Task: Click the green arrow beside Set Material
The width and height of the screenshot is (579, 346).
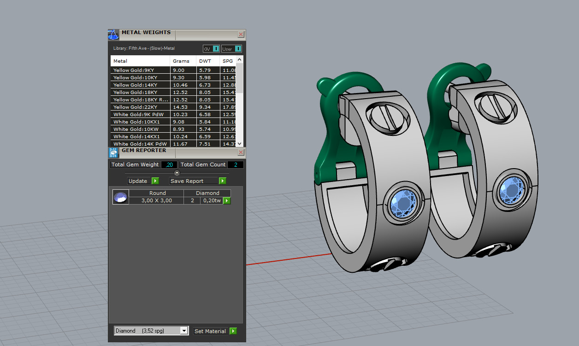Action: 233,331
